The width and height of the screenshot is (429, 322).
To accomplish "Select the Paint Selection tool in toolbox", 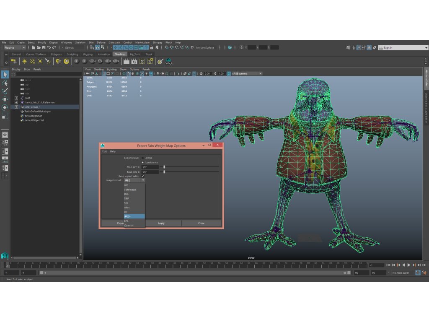I will coord(5,91).
